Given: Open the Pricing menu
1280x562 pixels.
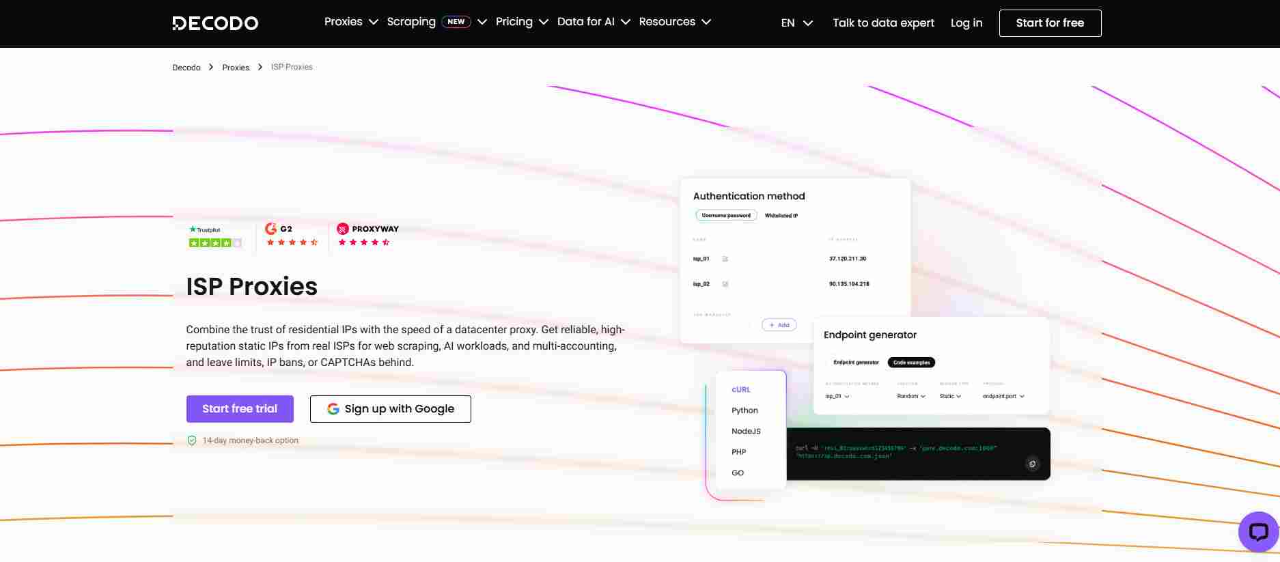Looking at the screenshot, I should click(x=521, y=22).
